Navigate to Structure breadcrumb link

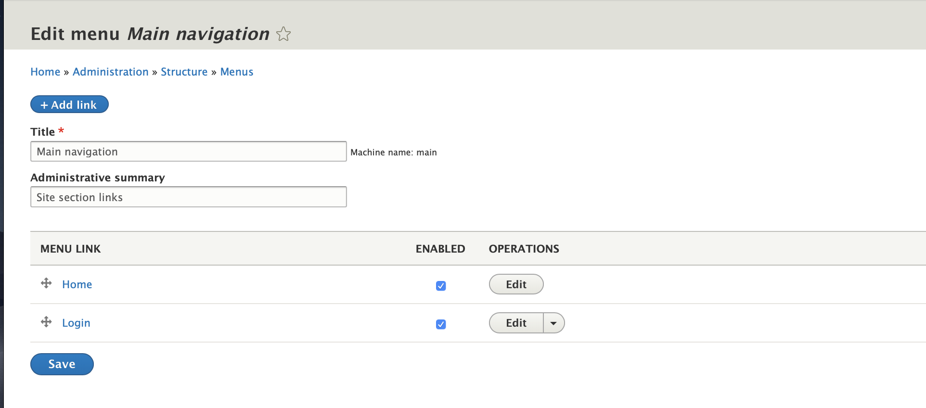[x=184, y=72]
